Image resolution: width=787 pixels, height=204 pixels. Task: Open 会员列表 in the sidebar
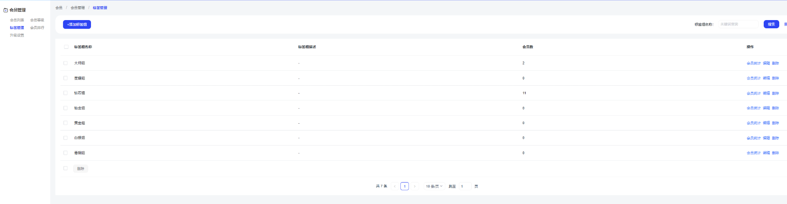[17, 20]
